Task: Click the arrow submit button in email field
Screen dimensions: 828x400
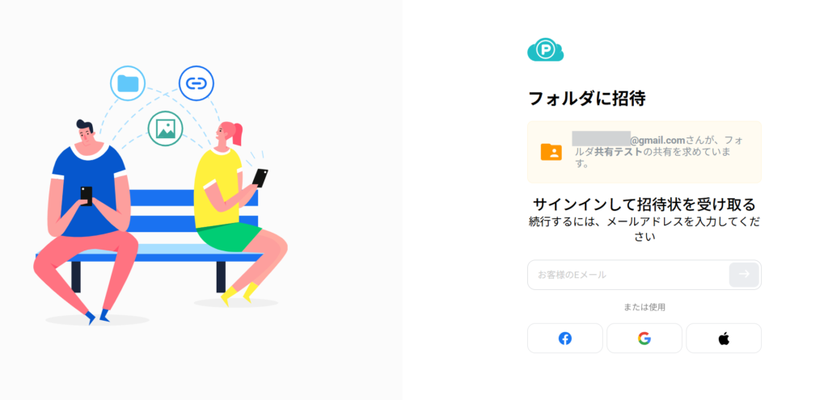Action: coord(744,275)
